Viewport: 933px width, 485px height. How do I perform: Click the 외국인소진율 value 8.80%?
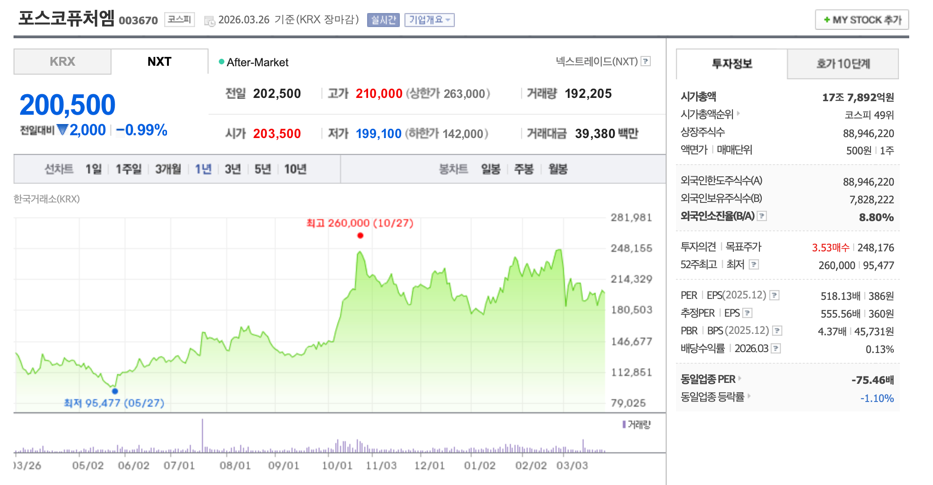click(x=876, y=217)
